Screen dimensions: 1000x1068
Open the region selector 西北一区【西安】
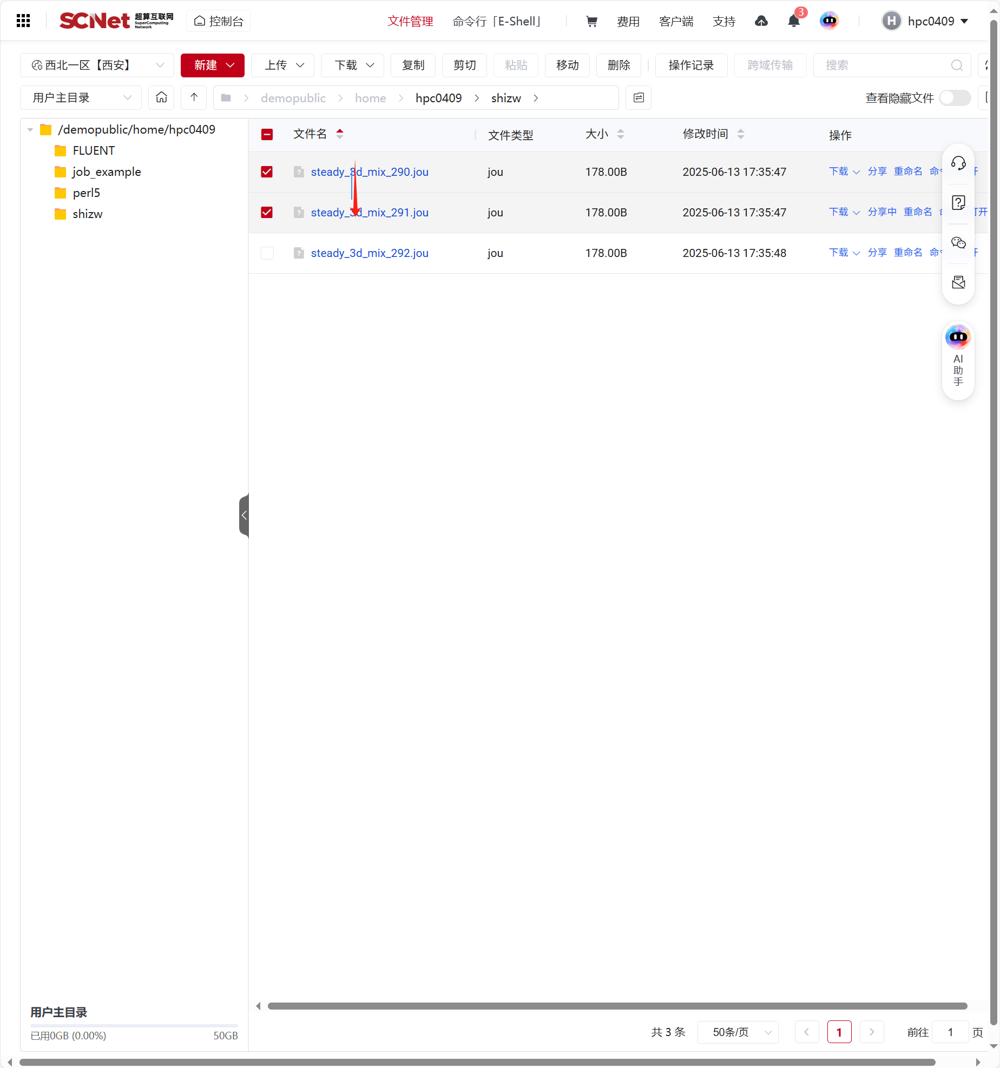coord(97,65)
